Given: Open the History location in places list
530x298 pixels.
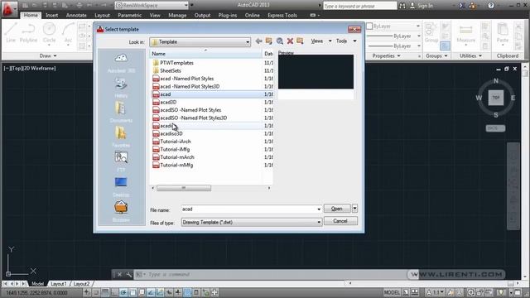Looking at the screenshot, I should pyautogui.click(x=121, y=88).
